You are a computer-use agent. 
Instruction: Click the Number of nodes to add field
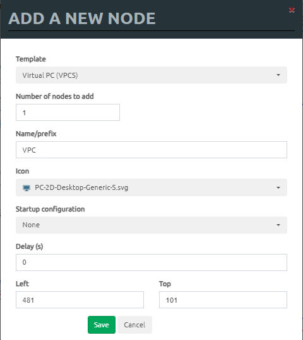point(68,112)
